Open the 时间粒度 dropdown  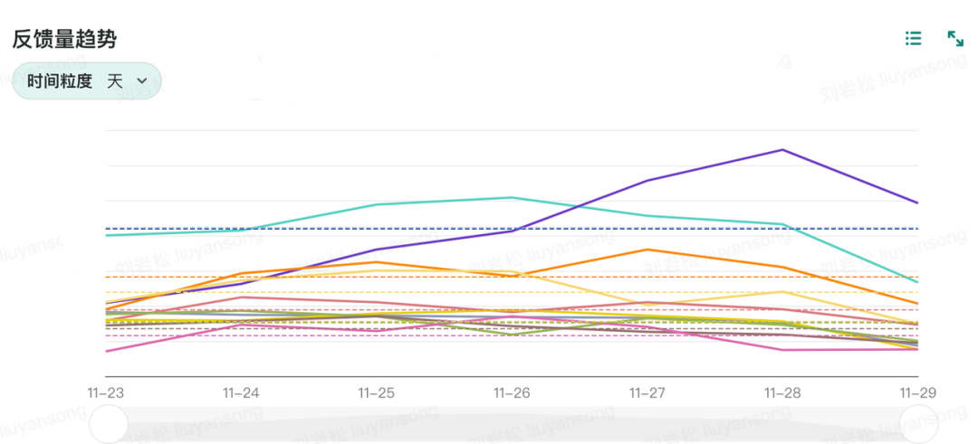pos(87,80)
